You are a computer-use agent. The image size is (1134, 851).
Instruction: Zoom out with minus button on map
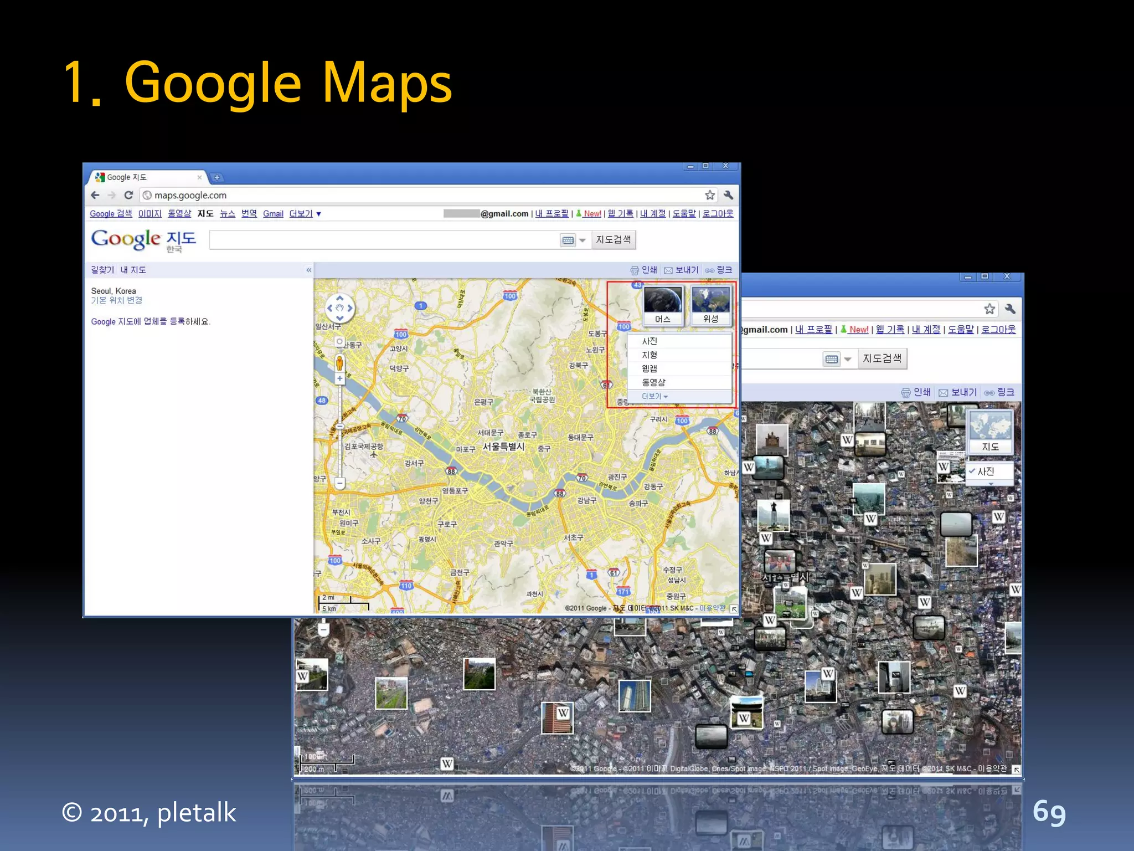pos(340,484)
